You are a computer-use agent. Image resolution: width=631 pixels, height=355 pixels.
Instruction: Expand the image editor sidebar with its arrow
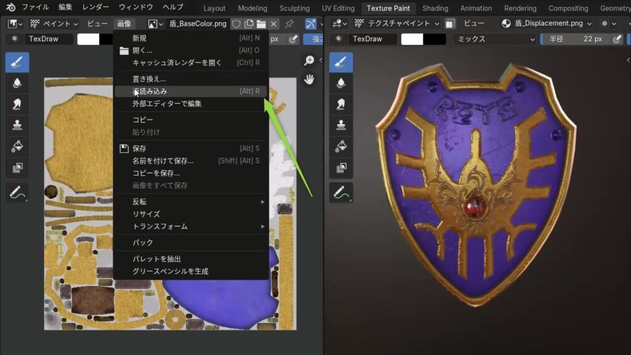click(x=320, y=60)
